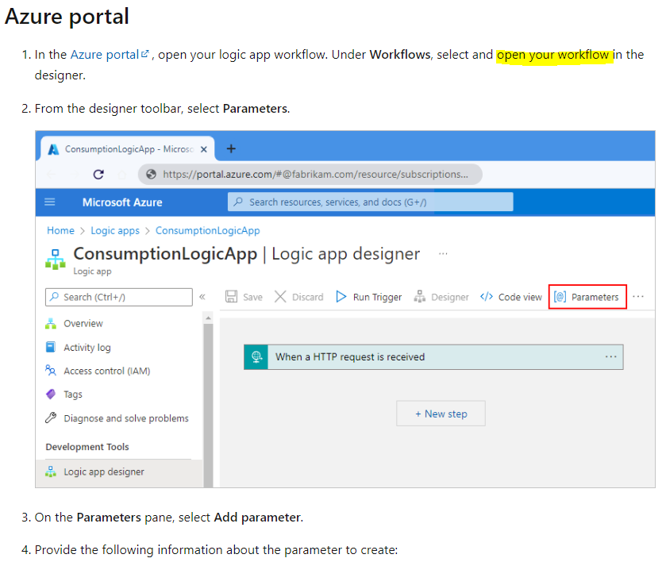Click the Access control people icon
Screen dimensions: 666x562
[x=51, y=371]
